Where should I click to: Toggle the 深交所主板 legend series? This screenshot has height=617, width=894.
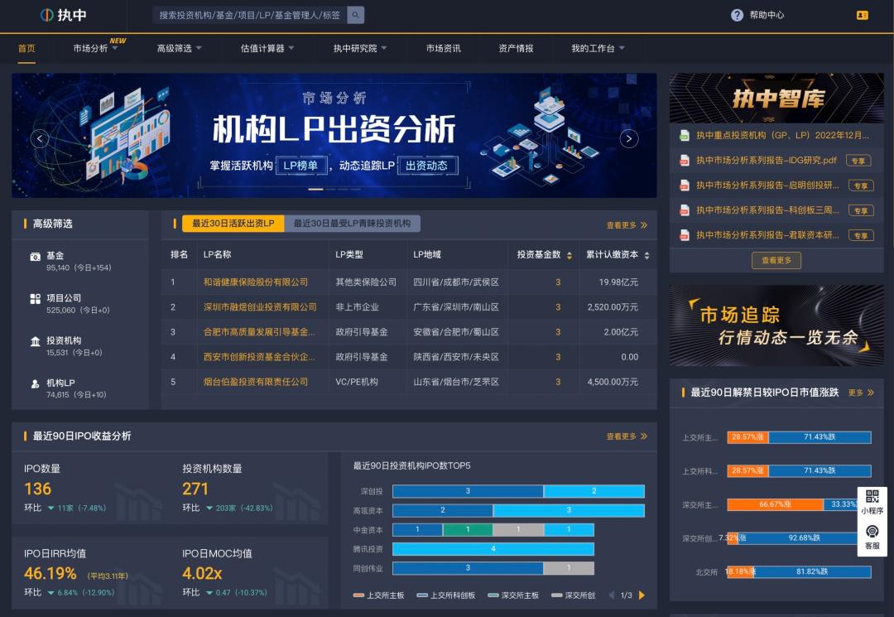[x=514, y=595]
